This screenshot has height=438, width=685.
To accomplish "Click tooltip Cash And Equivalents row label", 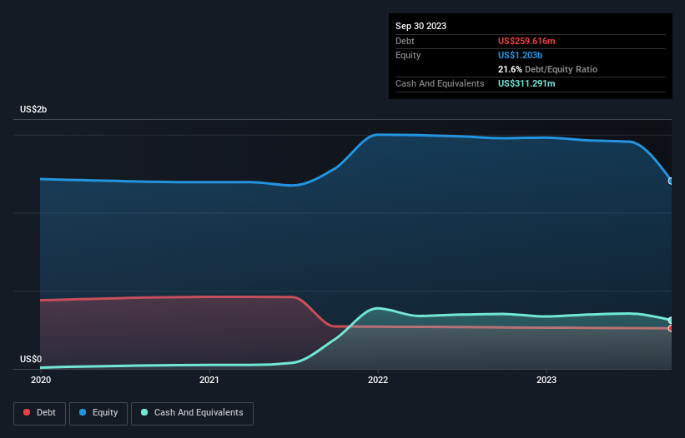I will (x=440, y=83).
